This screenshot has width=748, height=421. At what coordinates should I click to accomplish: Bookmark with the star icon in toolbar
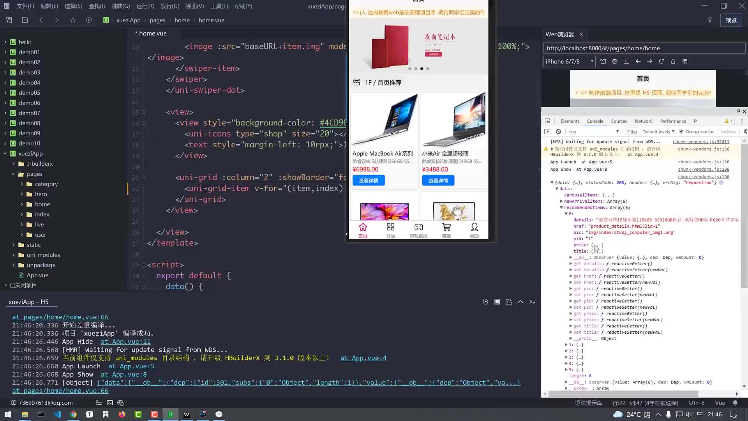pyautogui.click(x=73, y=20)
